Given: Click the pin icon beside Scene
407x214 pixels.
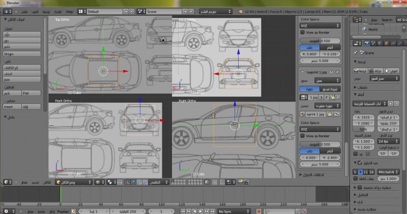Looking at the screenshot, I should coord(356,52).
